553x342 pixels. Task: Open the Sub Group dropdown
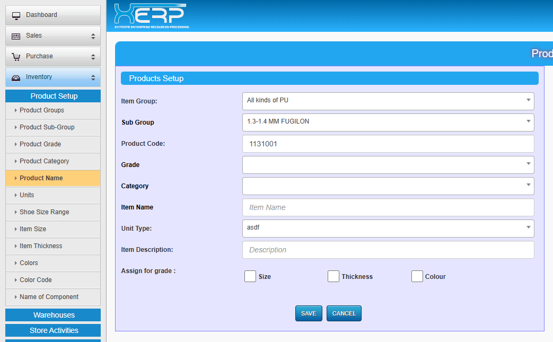click(388, 122)
